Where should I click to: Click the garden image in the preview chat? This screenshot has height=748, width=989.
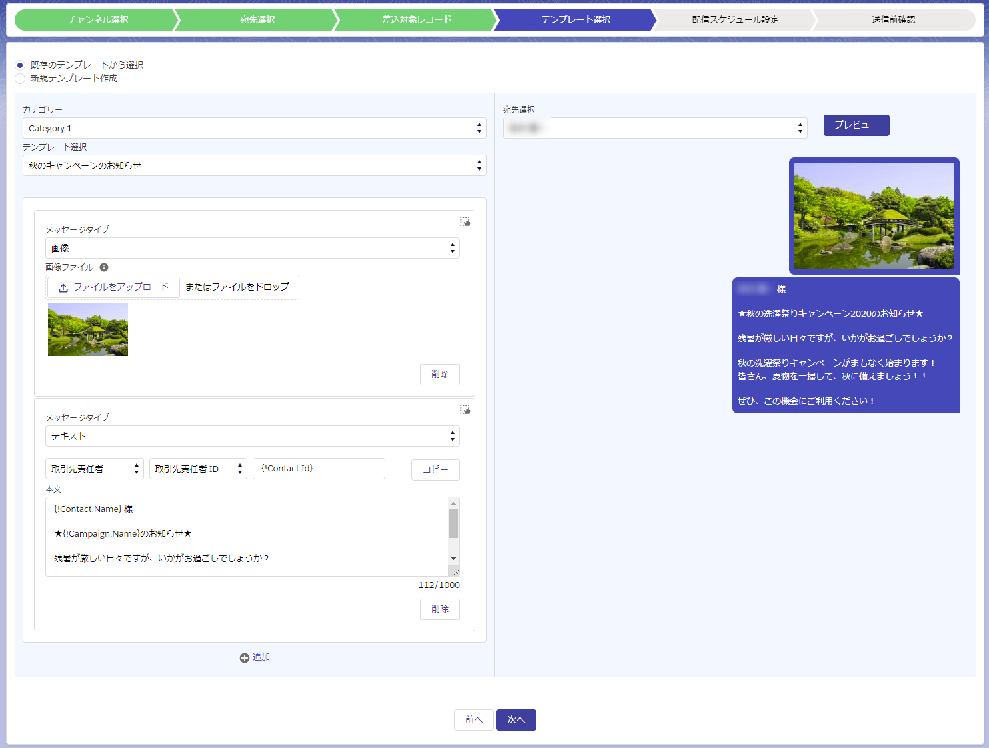pyautogui.click(x=874, y=216)
